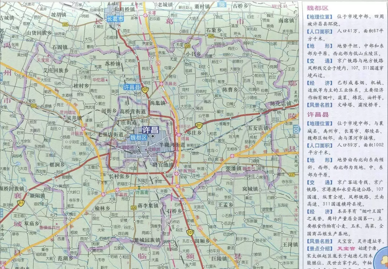Screen dimensions: 388x269
Task: Click the 许昌东区 interchange symbol
Action: [x=177, y=173]
